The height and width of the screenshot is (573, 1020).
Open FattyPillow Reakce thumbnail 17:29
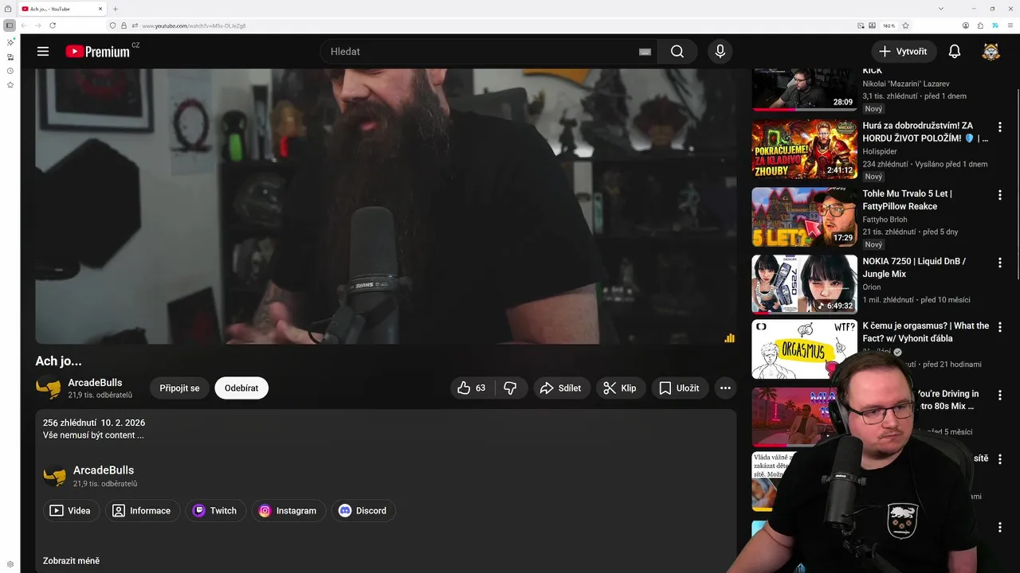[x=805, y=216]
